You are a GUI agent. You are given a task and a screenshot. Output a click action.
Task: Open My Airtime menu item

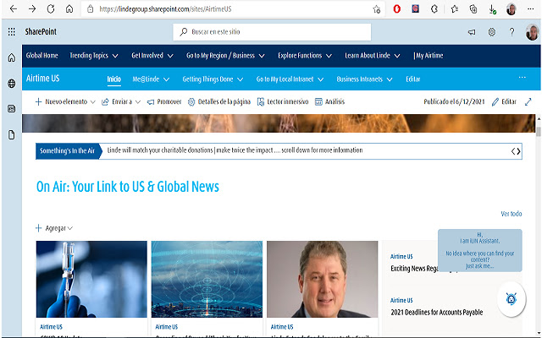tap(428, 56)
